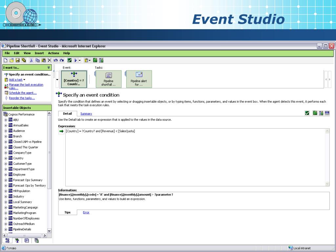
Task: Click the 'Add a task' link
Action: pos(16,80)
